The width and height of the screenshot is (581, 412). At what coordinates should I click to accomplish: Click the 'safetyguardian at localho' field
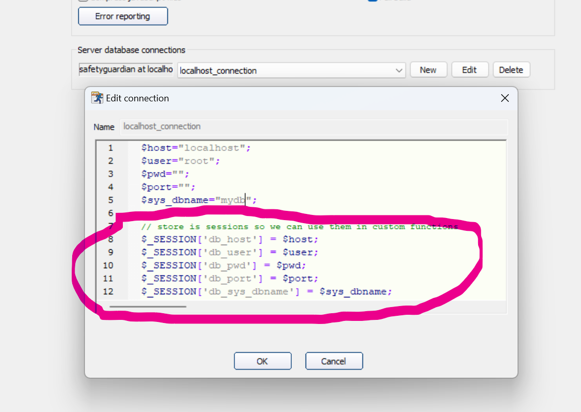(125, 70)
